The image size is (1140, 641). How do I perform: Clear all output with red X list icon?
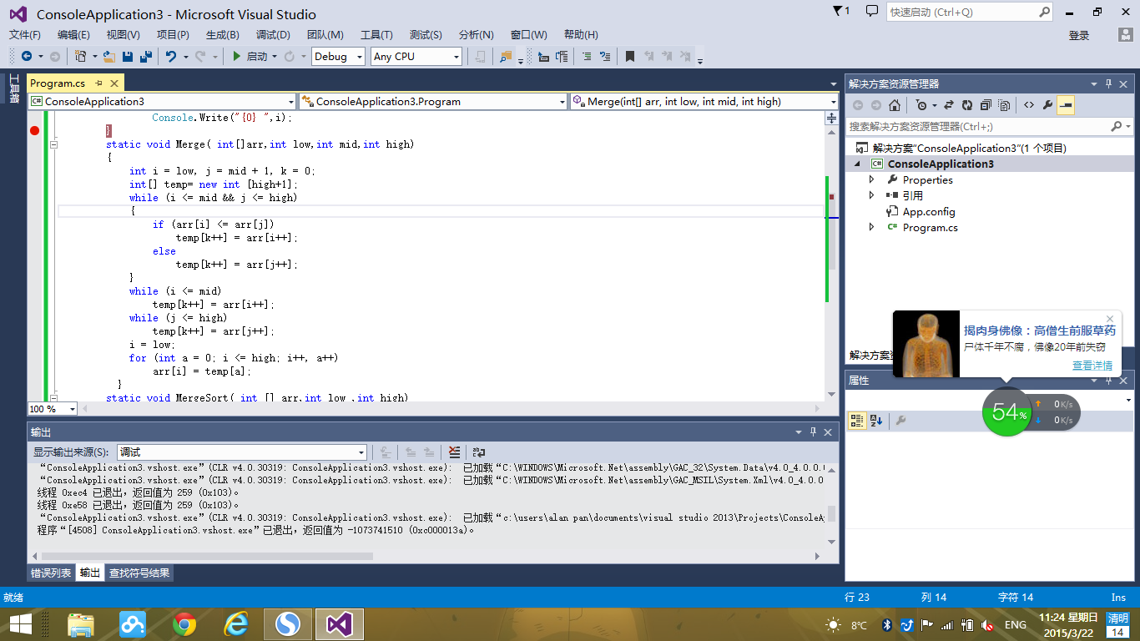coord(454,452)
